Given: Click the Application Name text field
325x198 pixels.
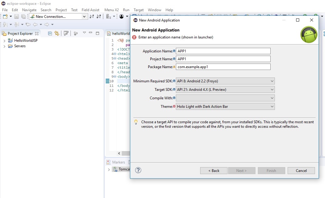Looking at the screenshot, I should pos(223,51).
